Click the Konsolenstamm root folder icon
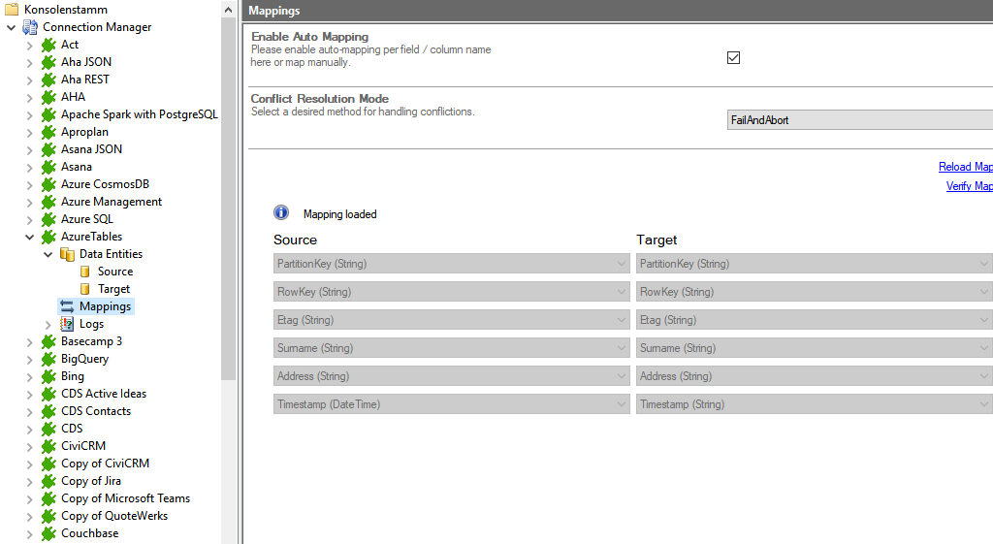Screen dimensions: 993x544 point(12,10)
